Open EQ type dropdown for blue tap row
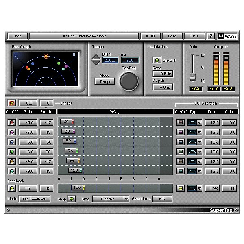 [200, 142]
